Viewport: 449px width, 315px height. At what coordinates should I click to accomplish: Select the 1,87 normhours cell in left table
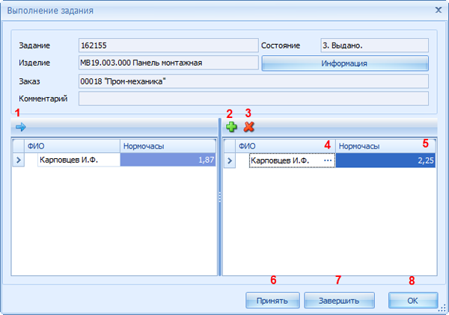coord(168,160)
